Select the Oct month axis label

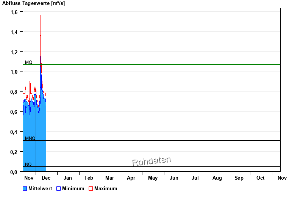(x=260, y=178)
